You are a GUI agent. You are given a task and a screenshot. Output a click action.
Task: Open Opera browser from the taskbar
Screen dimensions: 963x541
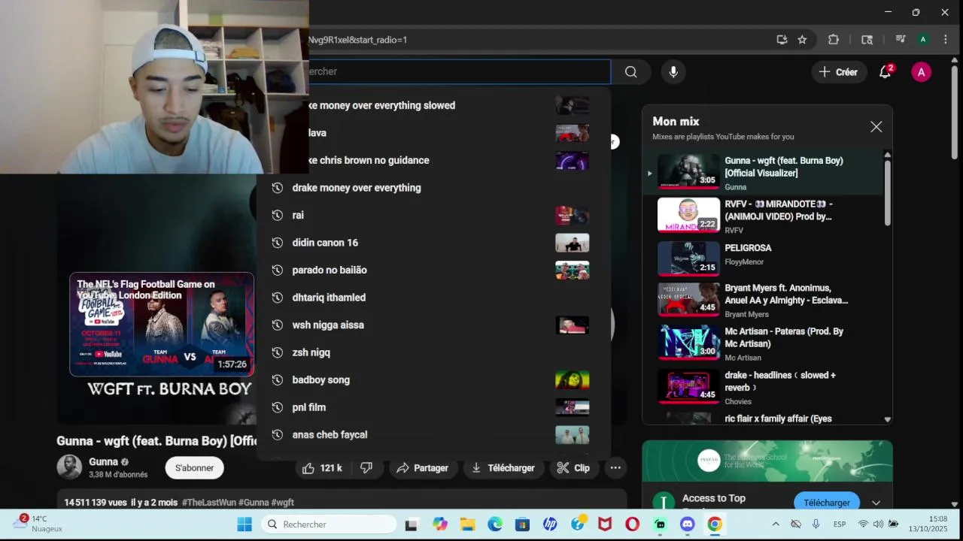point(632,524)
